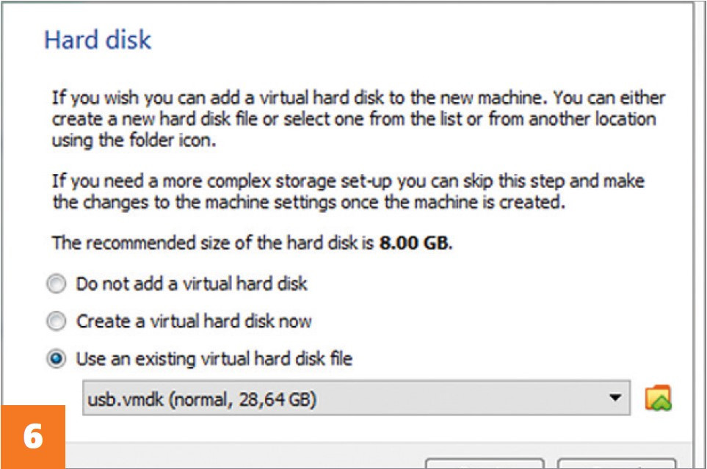Click the orange step 6 badge

coord(33,437)
